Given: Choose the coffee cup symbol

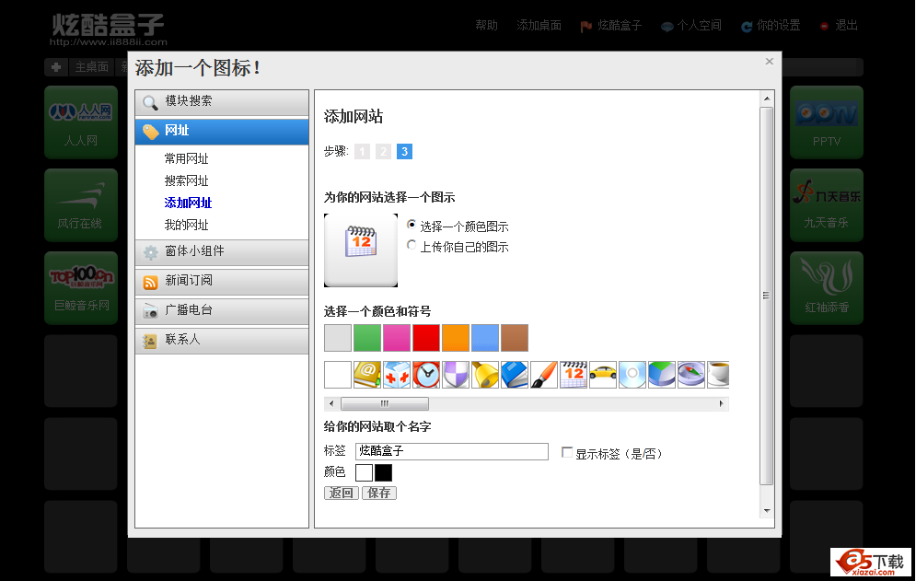Looking at the screenshot, I should 718,375.
